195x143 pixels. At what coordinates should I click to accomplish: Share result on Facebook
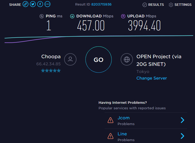[x=40, y=4]
